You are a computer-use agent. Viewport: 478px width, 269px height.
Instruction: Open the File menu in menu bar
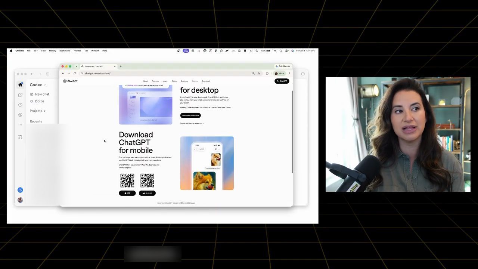coord(28,51)
